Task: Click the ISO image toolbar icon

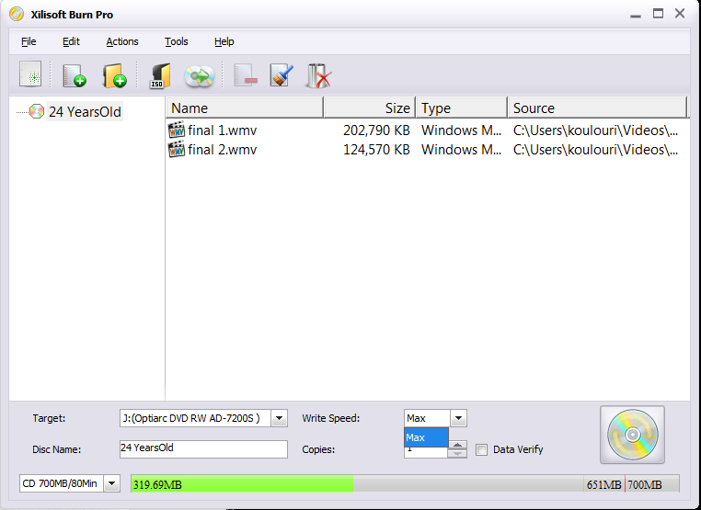Action: click(159, 75)
